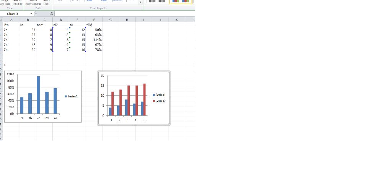Viewport: 392px width, 176px height.
Task: Click Select Data in the Data group
Action: [x=46, y=2]
